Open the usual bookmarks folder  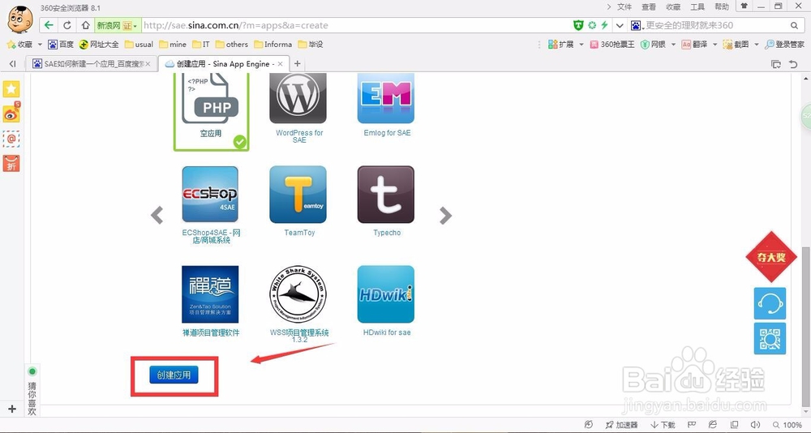point(139,45)
